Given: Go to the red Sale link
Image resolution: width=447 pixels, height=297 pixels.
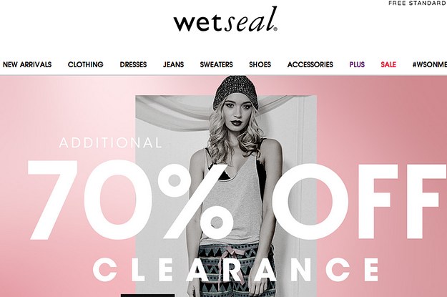Looking at the screenshot, I should point(388,64).
